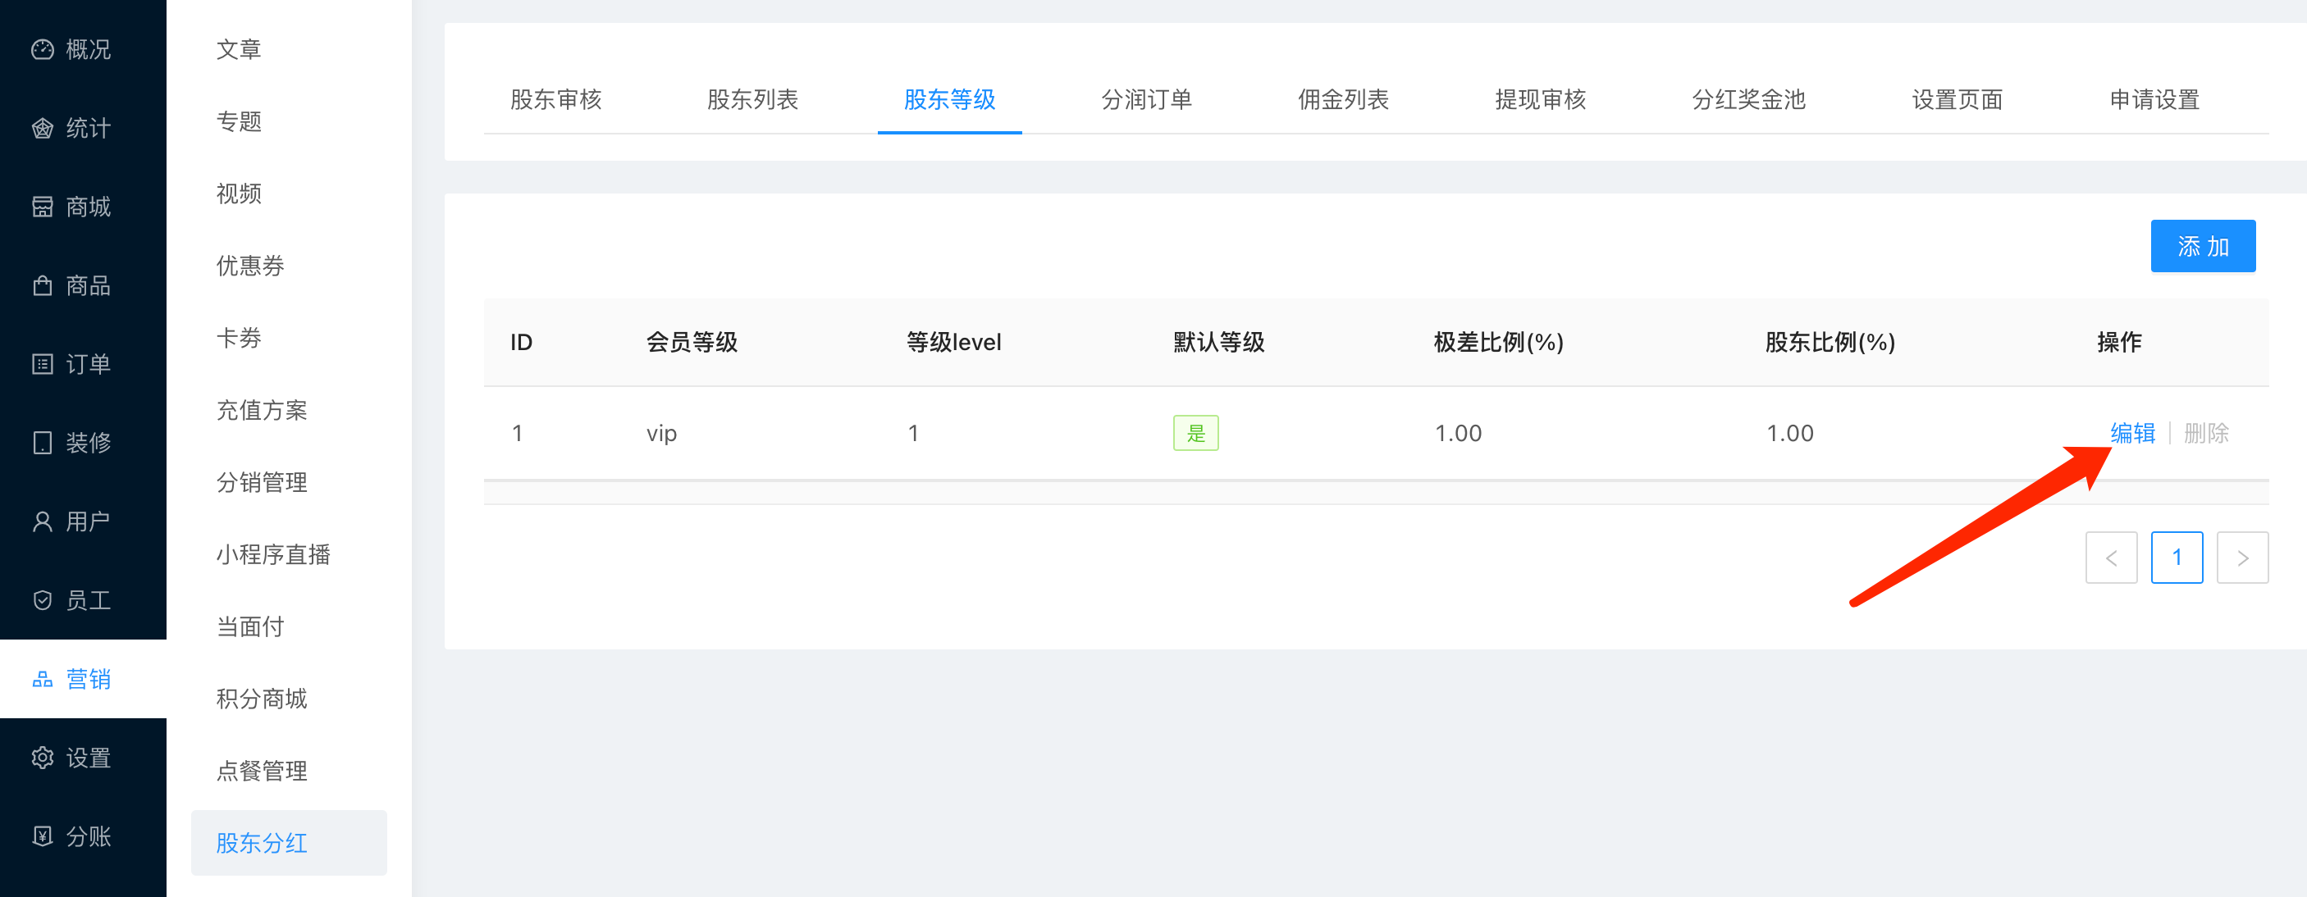
Task: Go to previous page arrow
Action: [2111, 558]
